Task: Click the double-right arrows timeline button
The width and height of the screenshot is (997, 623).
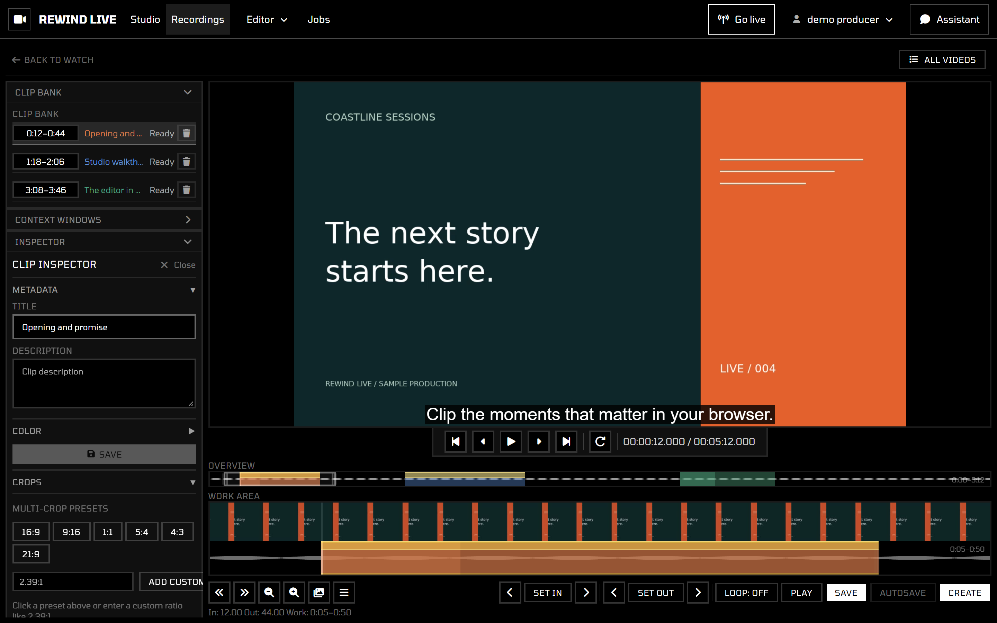Action: coord(244,593)
